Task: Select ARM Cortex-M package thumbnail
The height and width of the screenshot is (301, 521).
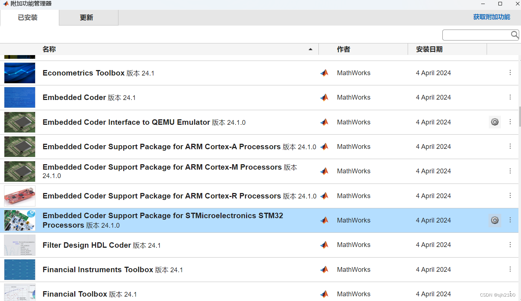Action: click(x=20, y=171)
